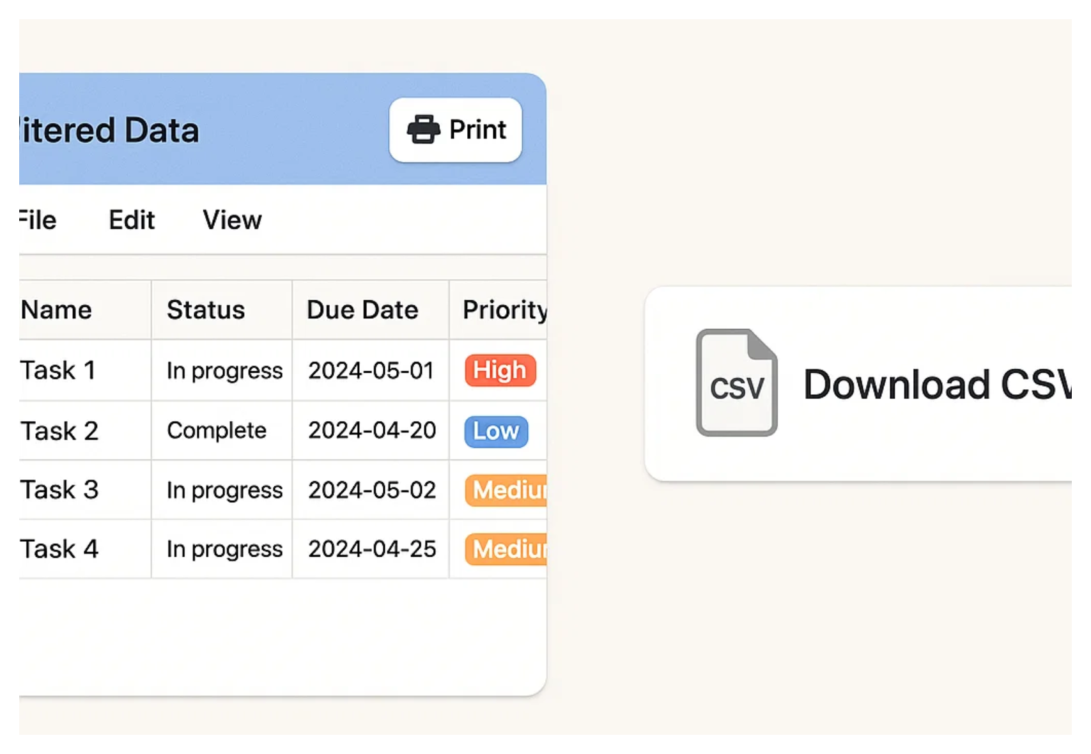1091x754 pixels.
Task: Open the Edit menu
Action: tap(132, 220)
